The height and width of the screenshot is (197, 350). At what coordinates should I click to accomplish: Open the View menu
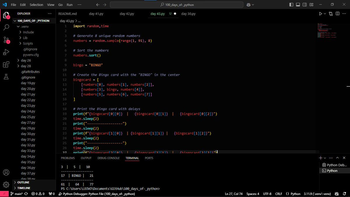point(51,5)
